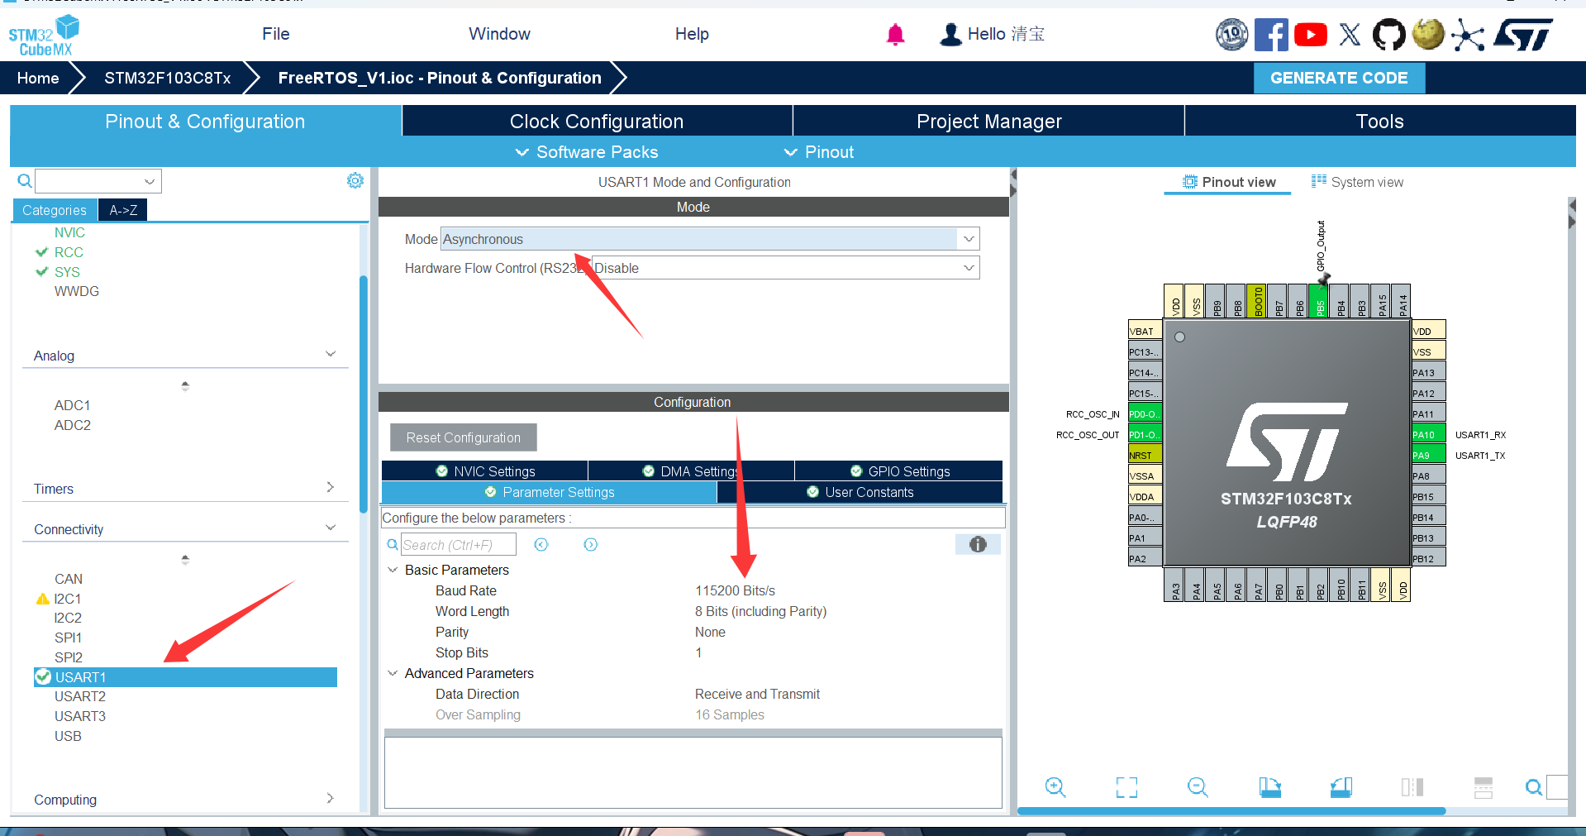Click the gold globe icon in header
The height and width of the screenshot is (836, 1586).
coord(1428,35)
